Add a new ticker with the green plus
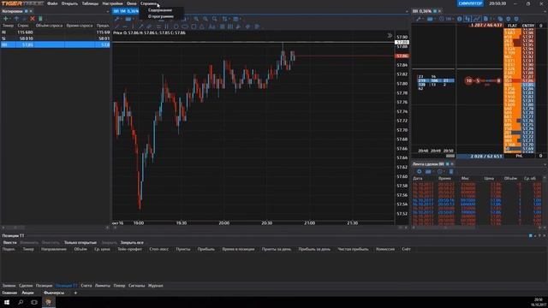 pos(6,19)
